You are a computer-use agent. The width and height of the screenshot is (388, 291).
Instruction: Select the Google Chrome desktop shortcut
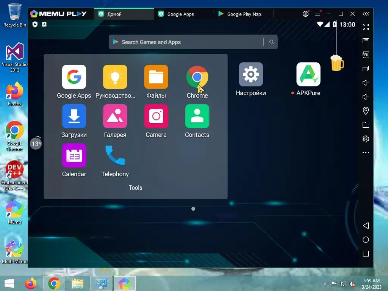pos(15,136)
